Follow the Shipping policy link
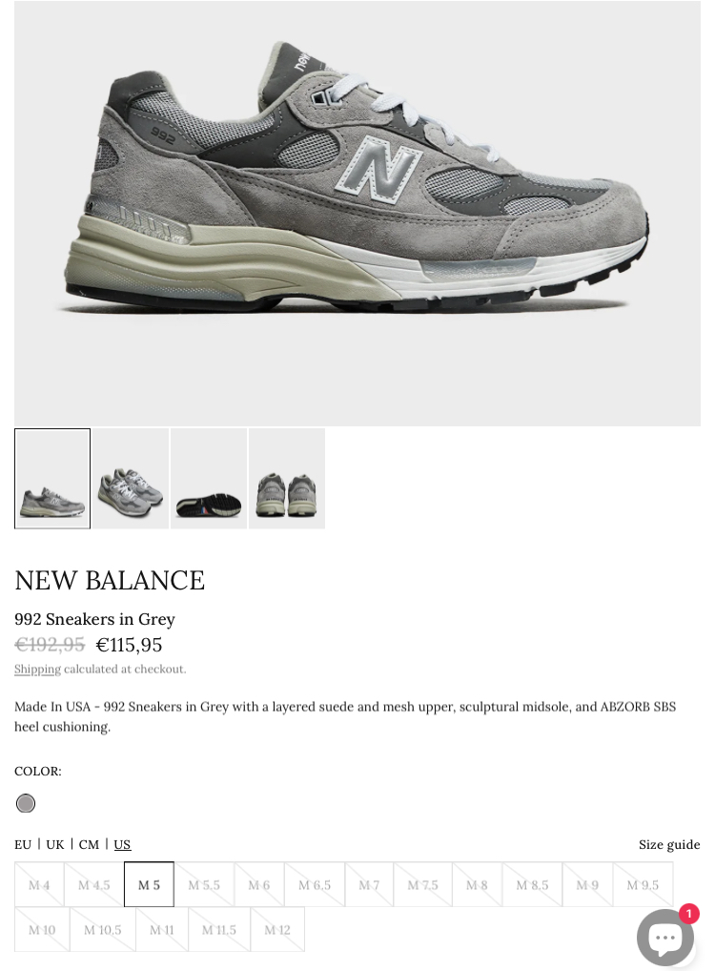Image resolution: width=715 pixels, height=971 pixels. [x=38, y=669]
